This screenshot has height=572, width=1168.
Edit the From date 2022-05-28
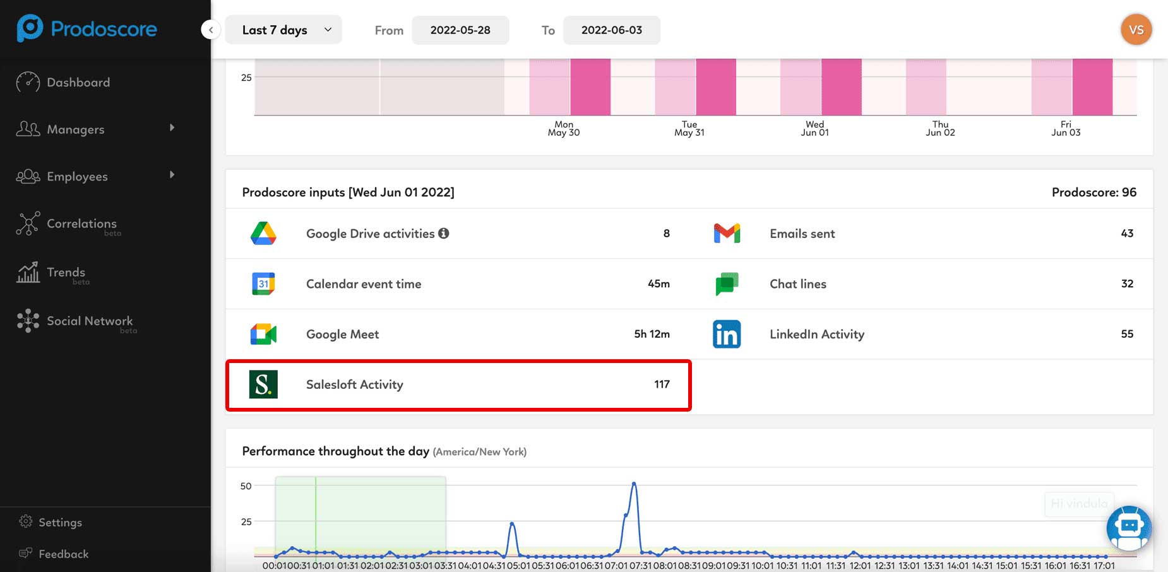tap(460, 30)
